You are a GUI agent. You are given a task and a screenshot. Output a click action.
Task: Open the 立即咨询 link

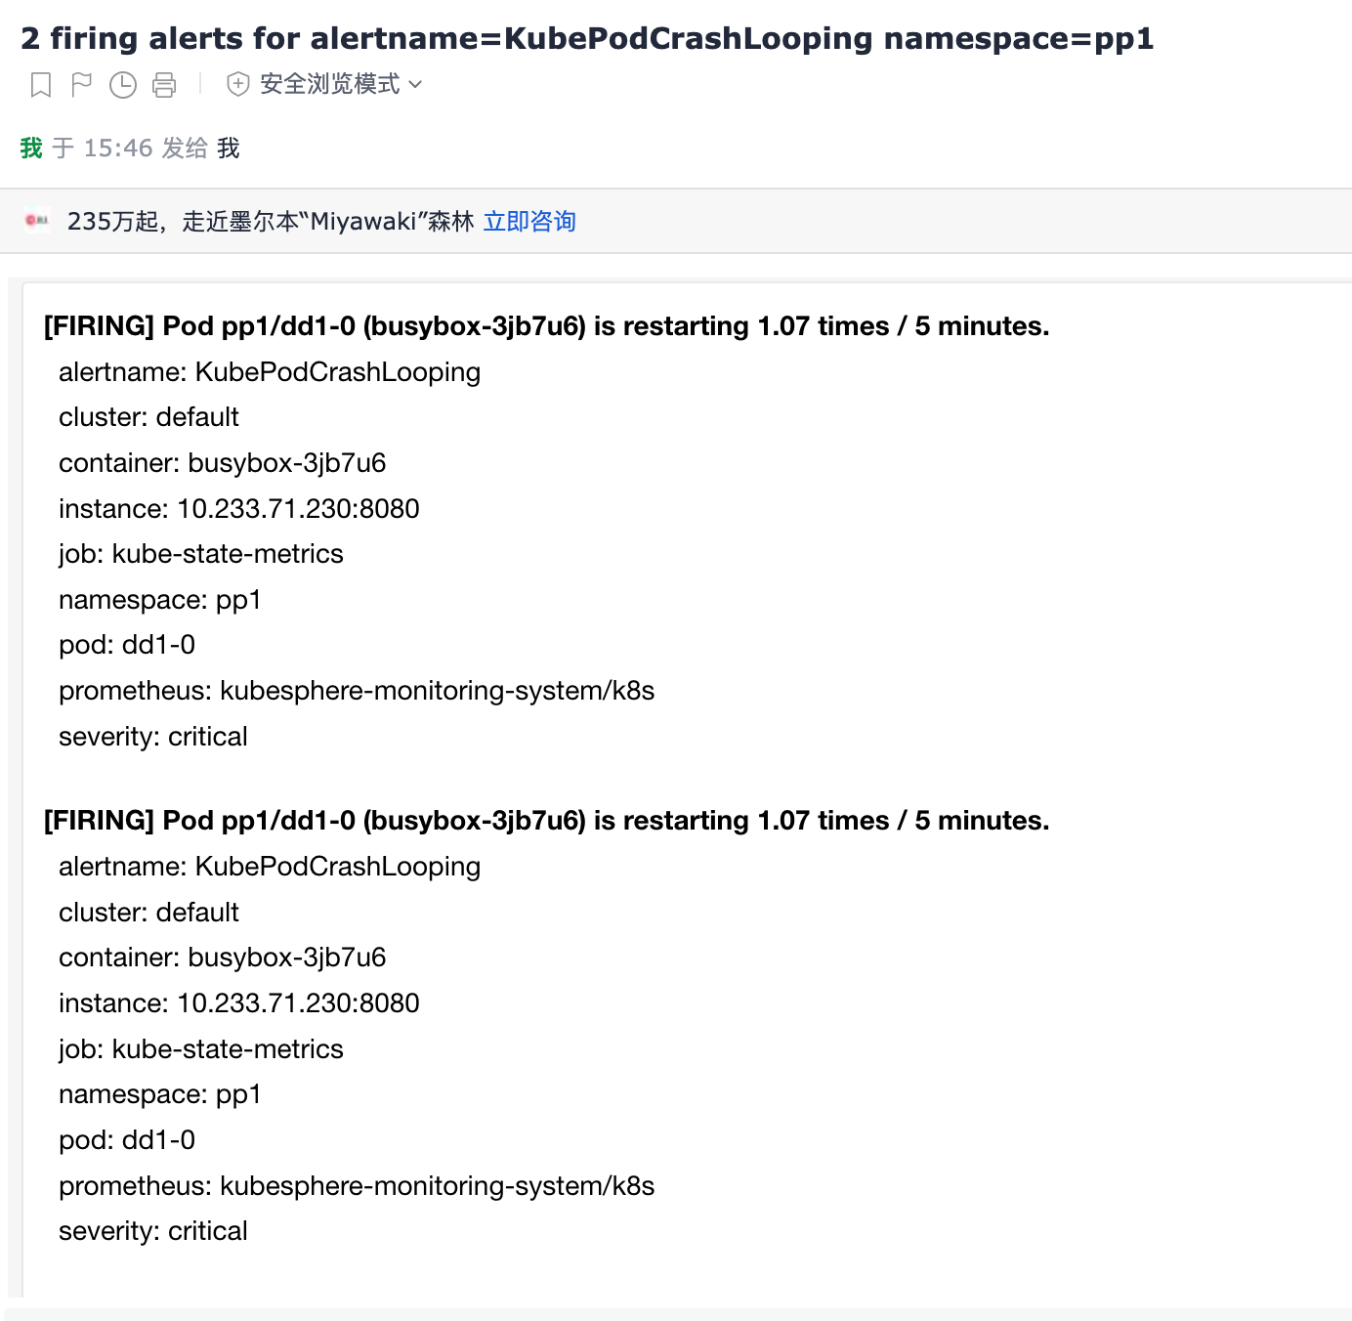(529, 222)
